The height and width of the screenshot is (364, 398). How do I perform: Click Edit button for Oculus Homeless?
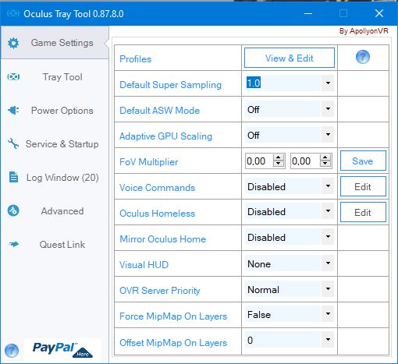[363, 212]
